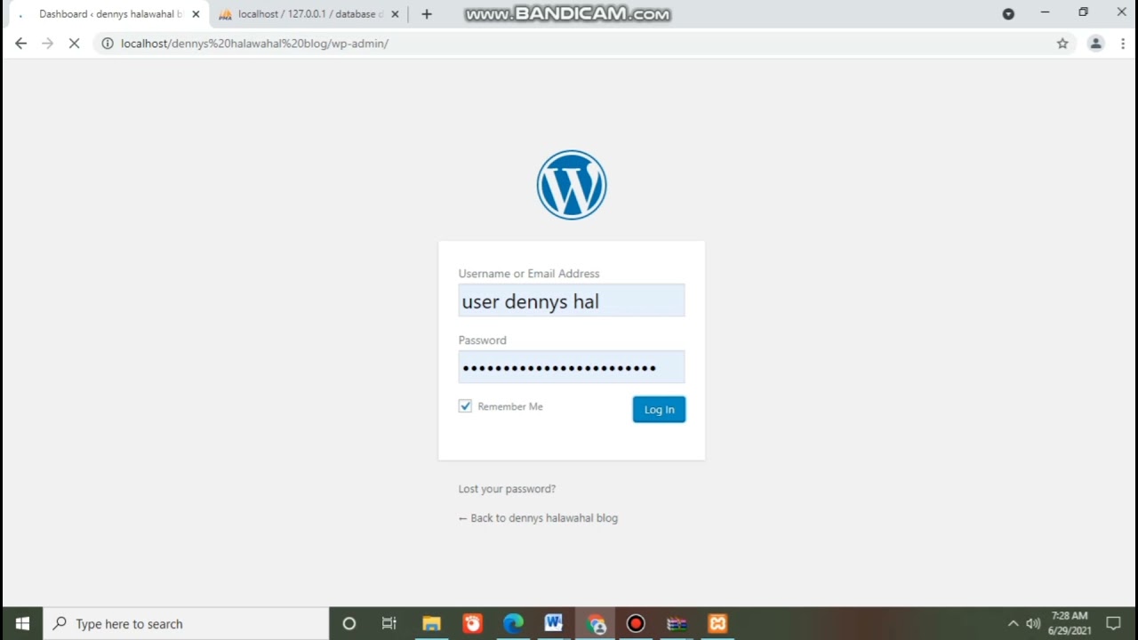
Task: Close the Dashboard dennys halawahal tab
Action: tap(196, 14)
